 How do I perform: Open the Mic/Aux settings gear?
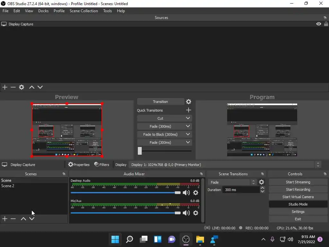tap(196, 213)
